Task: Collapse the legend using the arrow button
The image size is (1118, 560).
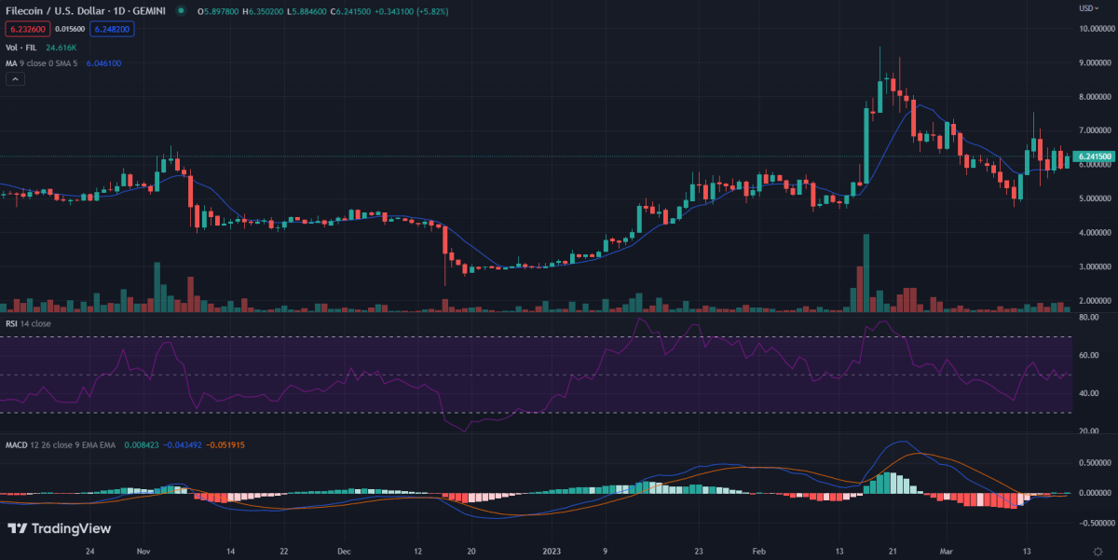Action: [x=14, y=78]
